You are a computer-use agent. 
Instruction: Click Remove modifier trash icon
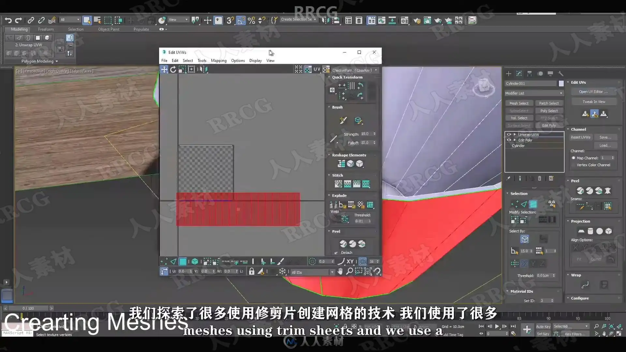(540, 178)
